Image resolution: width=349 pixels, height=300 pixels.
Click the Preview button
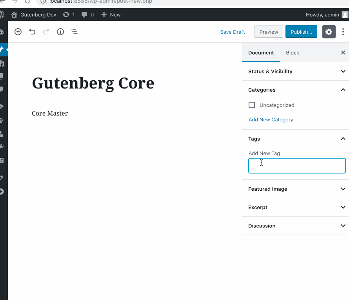[x=269, y=32]
